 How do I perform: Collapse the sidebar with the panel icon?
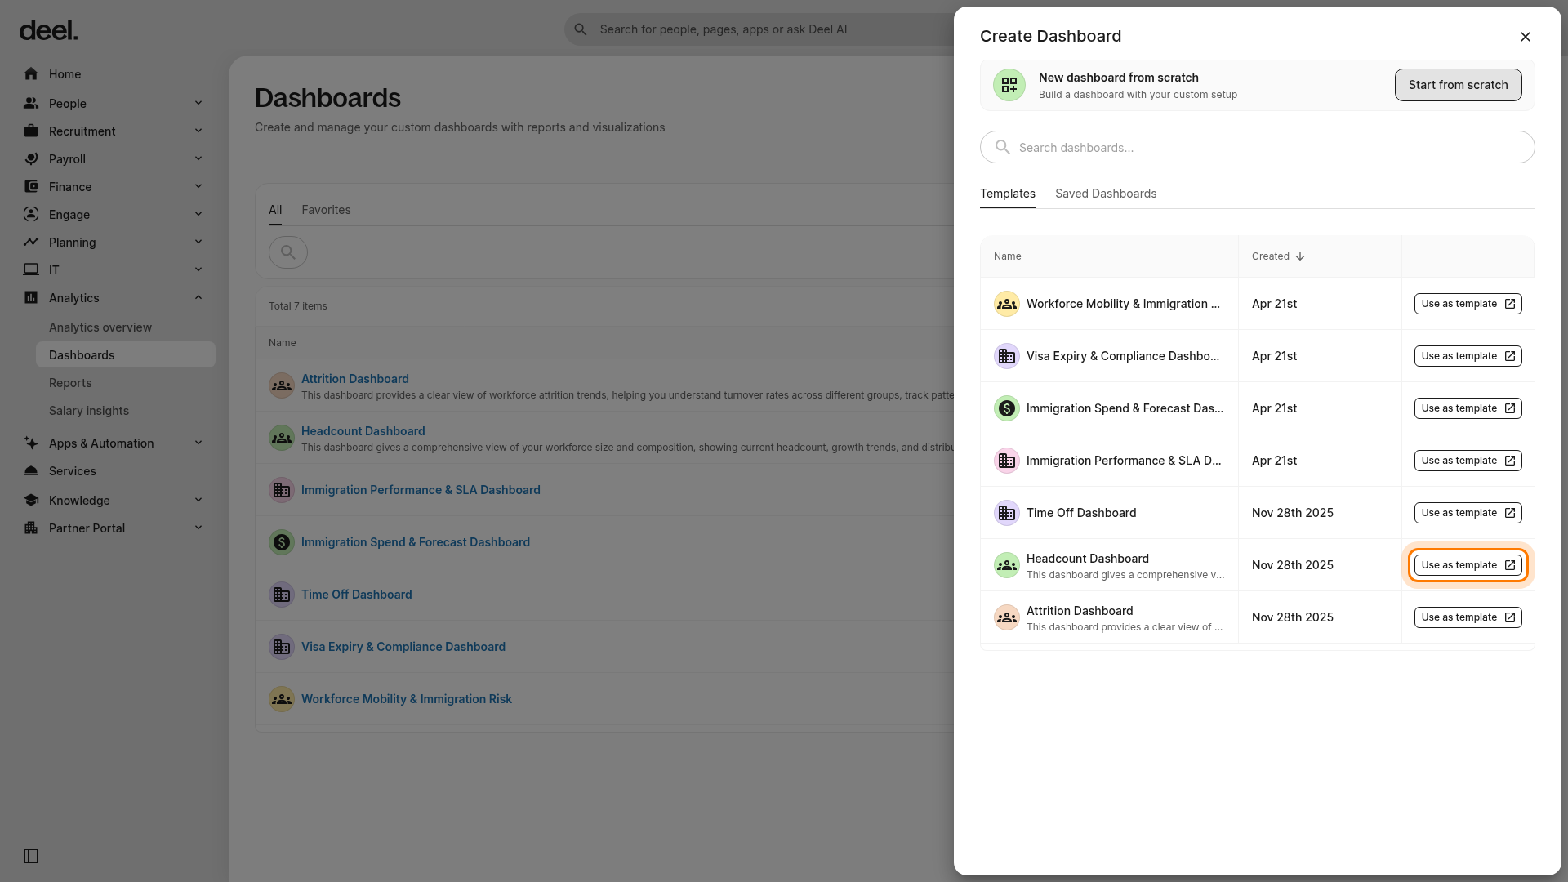tap(31, 856)
